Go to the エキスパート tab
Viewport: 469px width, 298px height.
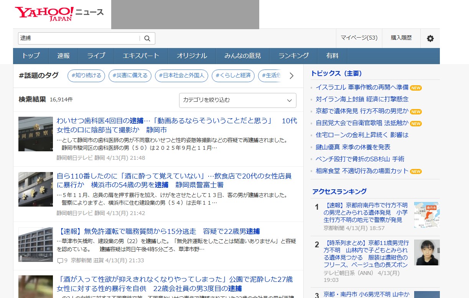(x=141, y=56)
